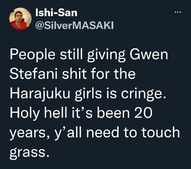Click the word "cringe." in the tweet
This screenshot has width=191, height=169.
tap(144, 94)
